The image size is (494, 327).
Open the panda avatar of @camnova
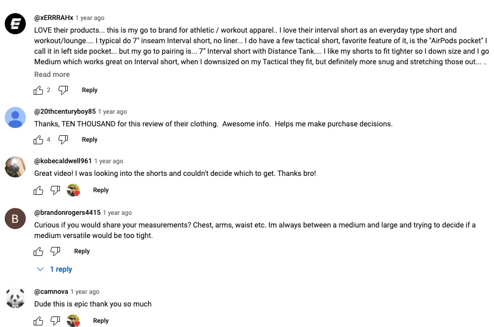[15, 298]
